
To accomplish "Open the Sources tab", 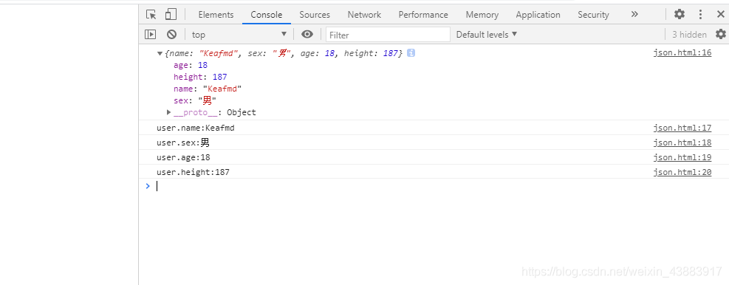I will coord(315,15).
